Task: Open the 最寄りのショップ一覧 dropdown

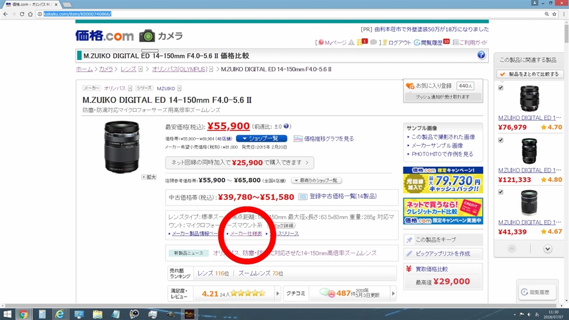Action: pyautogui.click(x=316, y=181)
